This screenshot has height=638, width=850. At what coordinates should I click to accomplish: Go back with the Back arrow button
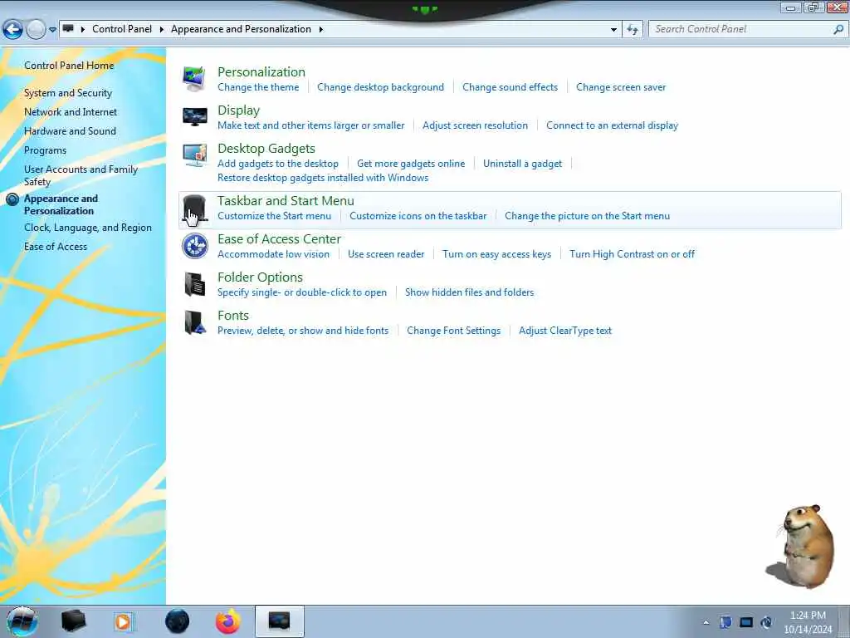click(12, 29)
